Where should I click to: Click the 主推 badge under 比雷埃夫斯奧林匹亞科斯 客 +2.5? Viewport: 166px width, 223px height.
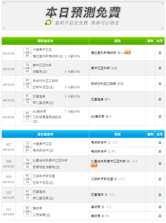coord(94,165)
